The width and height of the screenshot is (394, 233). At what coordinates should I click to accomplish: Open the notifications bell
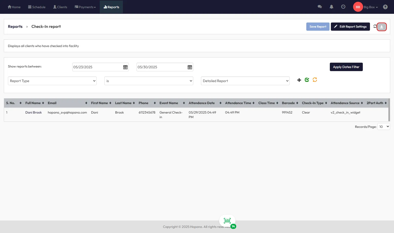[331, 7]
